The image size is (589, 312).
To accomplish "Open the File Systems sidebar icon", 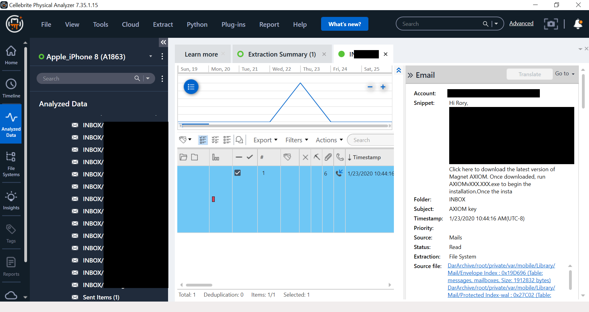I will coord(11,164).
